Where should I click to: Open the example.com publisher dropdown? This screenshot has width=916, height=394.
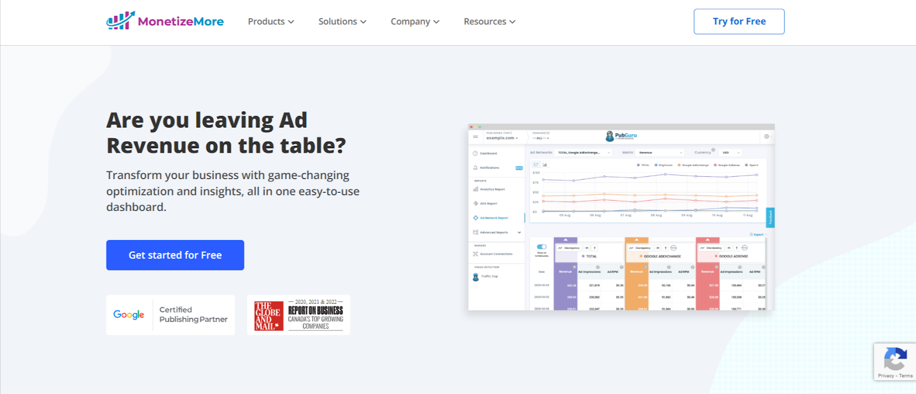(502, 138)
